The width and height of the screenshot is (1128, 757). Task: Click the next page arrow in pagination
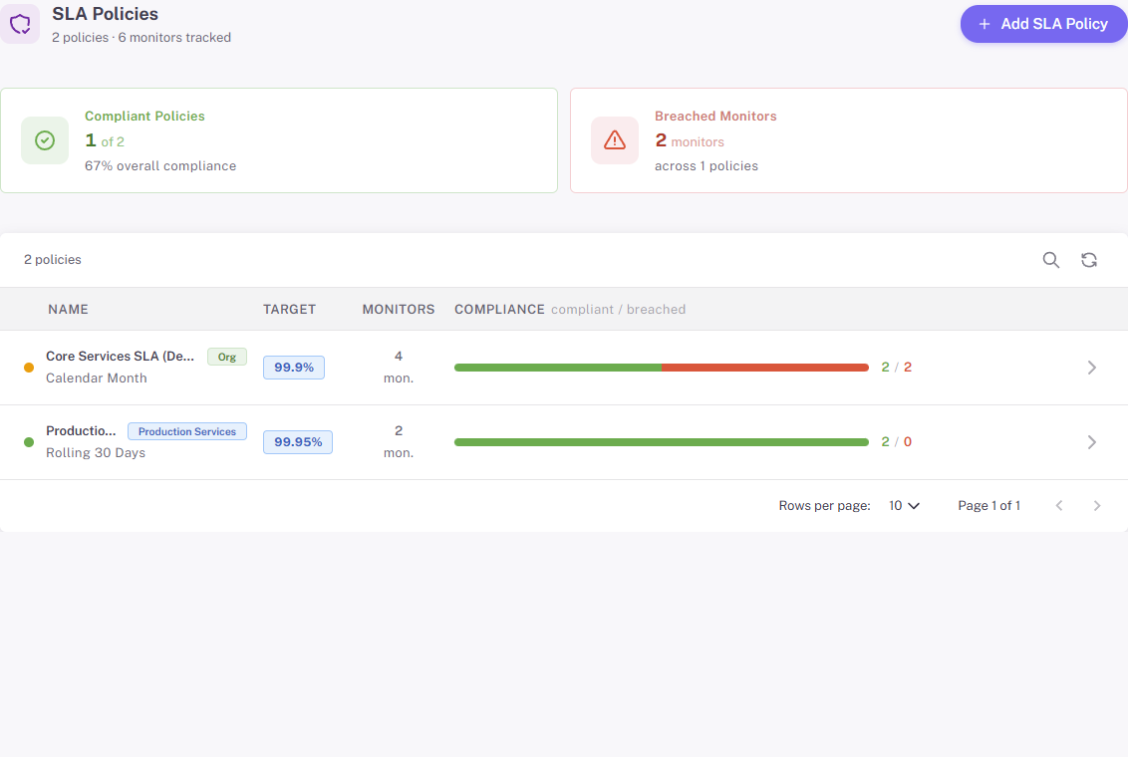(1096, 505)
